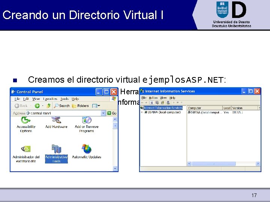Open Accessibility Options in Control Panel
Viewport: 270px width, 202px height.
click(26, 125)
